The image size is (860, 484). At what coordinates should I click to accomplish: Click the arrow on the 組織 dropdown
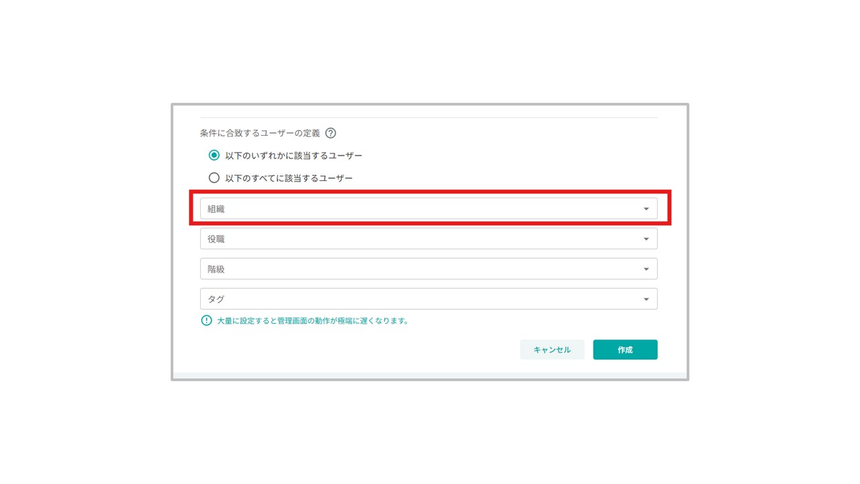click(646, 209)
